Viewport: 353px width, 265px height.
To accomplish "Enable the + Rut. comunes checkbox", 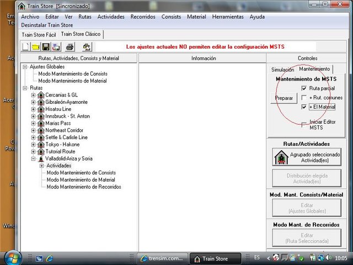I will (304, 98).
